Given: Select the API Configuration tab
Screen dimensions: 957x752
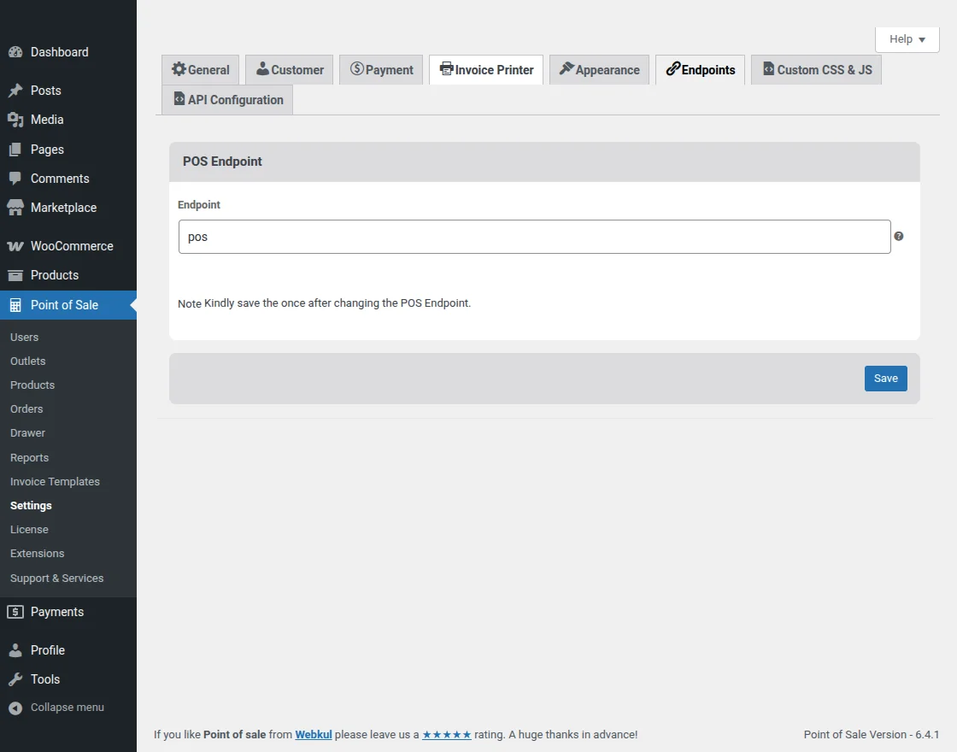Looking at the screenshot, I should click(226, 99).
